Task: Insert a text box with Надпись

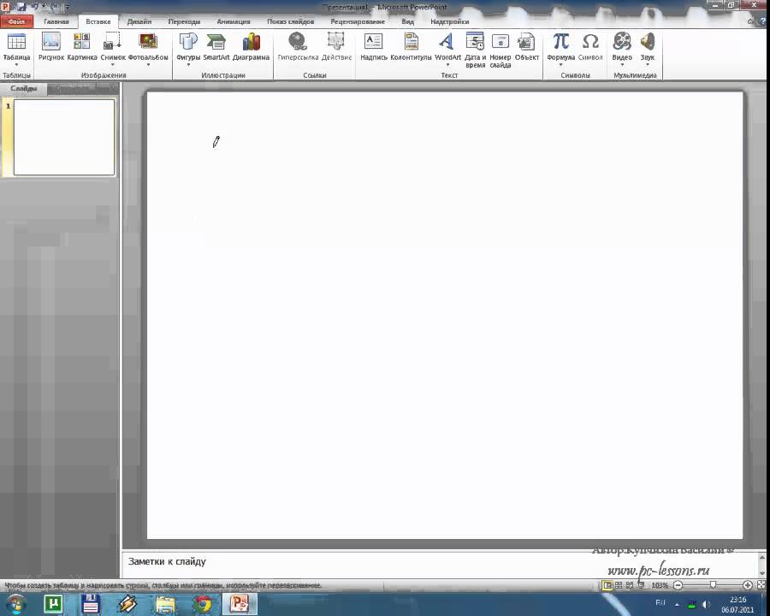Action: tap(374, 47)
